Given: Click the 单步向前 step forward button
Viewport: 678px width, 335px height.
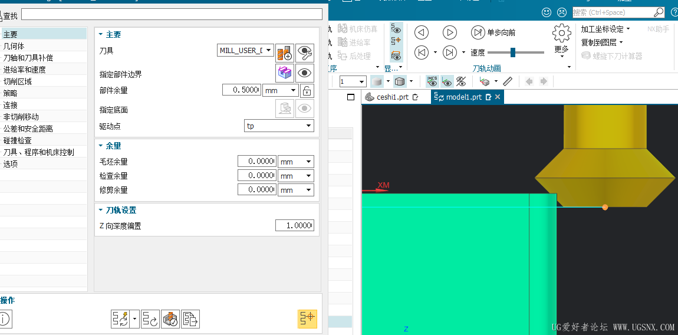Looking at the screenshot, I should click(x=493, y=32).
